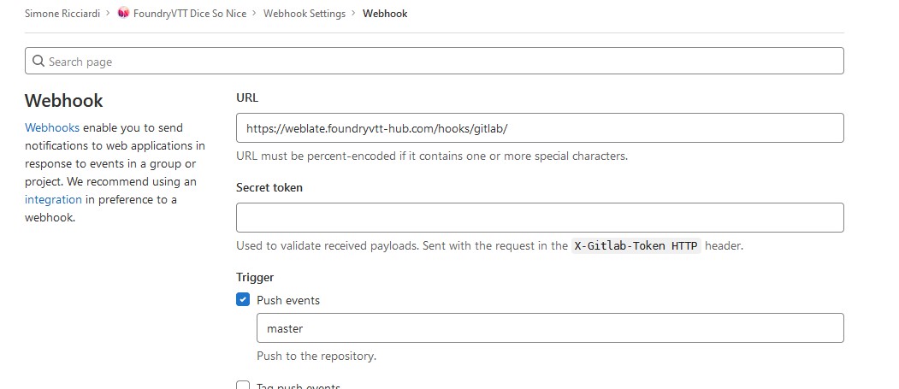899x389 pixels.
Task: Focus the Search page field
Action: click(x=434, y=61)
